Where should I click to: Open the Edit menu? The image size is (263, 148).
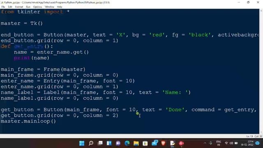[x=10, y=7]
